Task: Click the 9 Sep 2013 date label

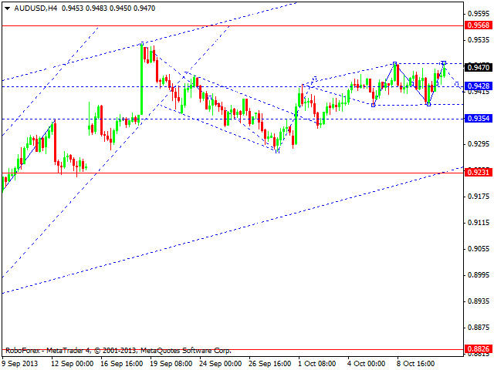Action: (22, 363)
